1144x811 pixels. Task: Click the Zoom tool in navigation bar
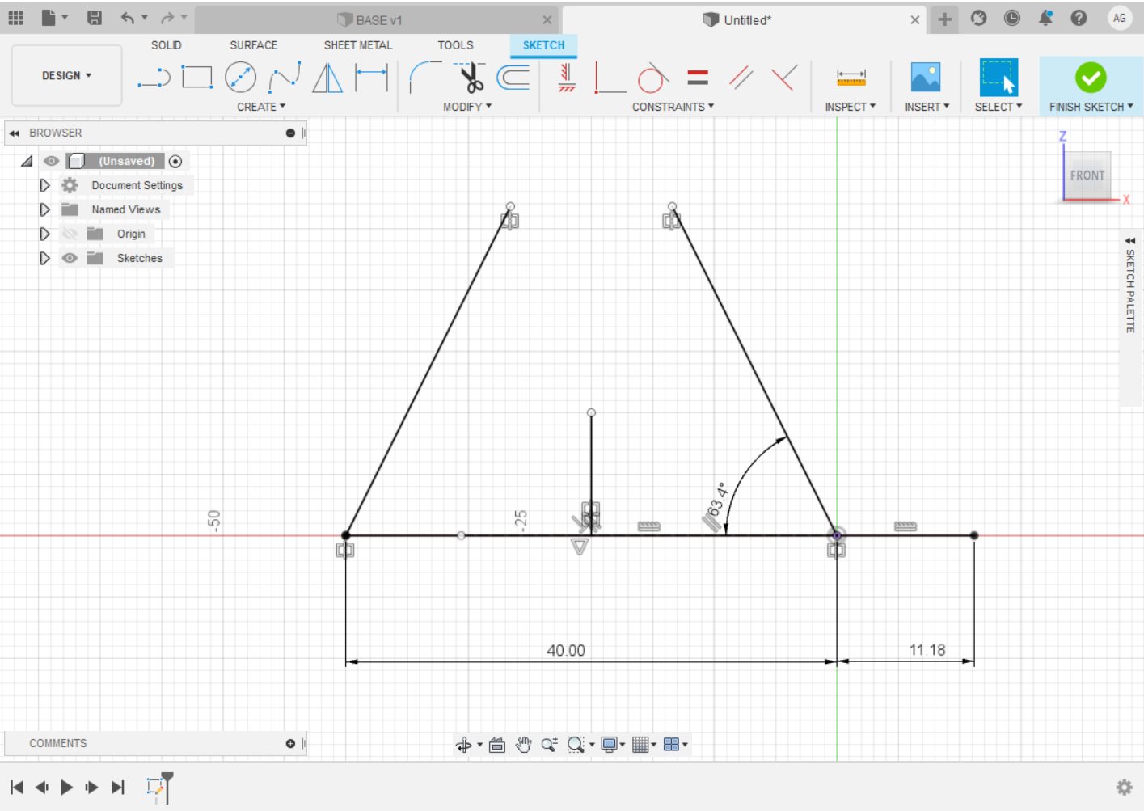tap(549, 745)
